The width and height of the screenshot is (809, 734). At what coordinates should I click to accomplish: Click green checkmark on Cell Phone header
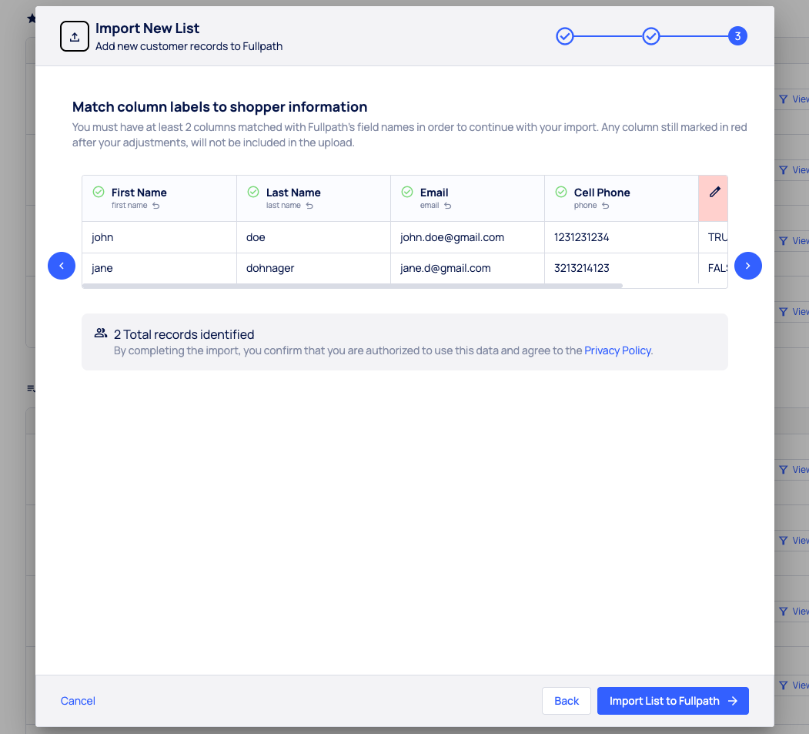(x=561, y=192)
